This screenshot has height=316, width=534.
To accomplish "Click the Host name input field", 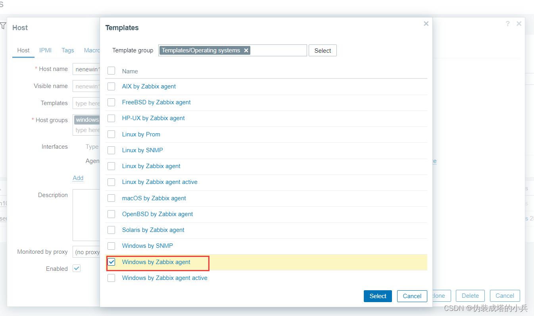I will (x=86, y=69).
